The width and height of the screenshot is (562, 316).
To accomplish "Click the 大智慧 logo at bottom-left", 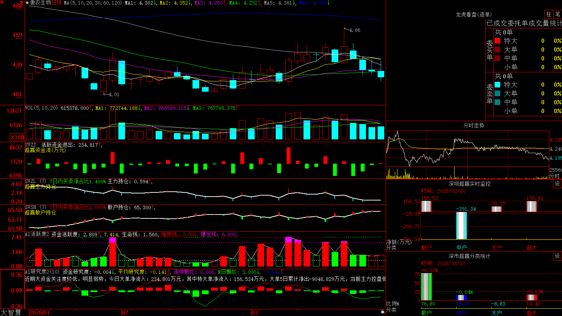I will 11,312.
